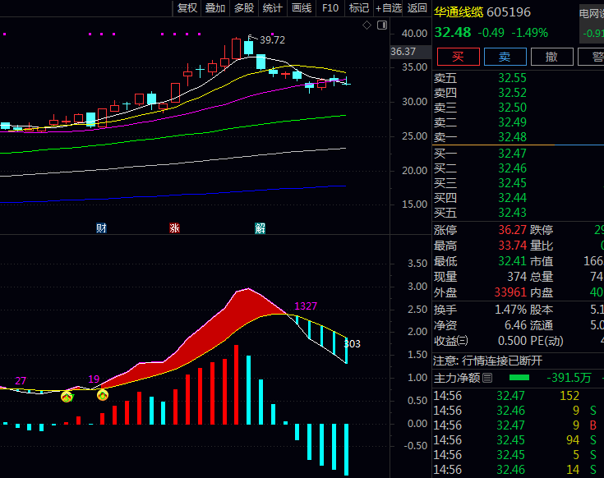This screenshot has height=478, width=604.
Task: Click the stock code 605196
Action: (x=509, y=12)
